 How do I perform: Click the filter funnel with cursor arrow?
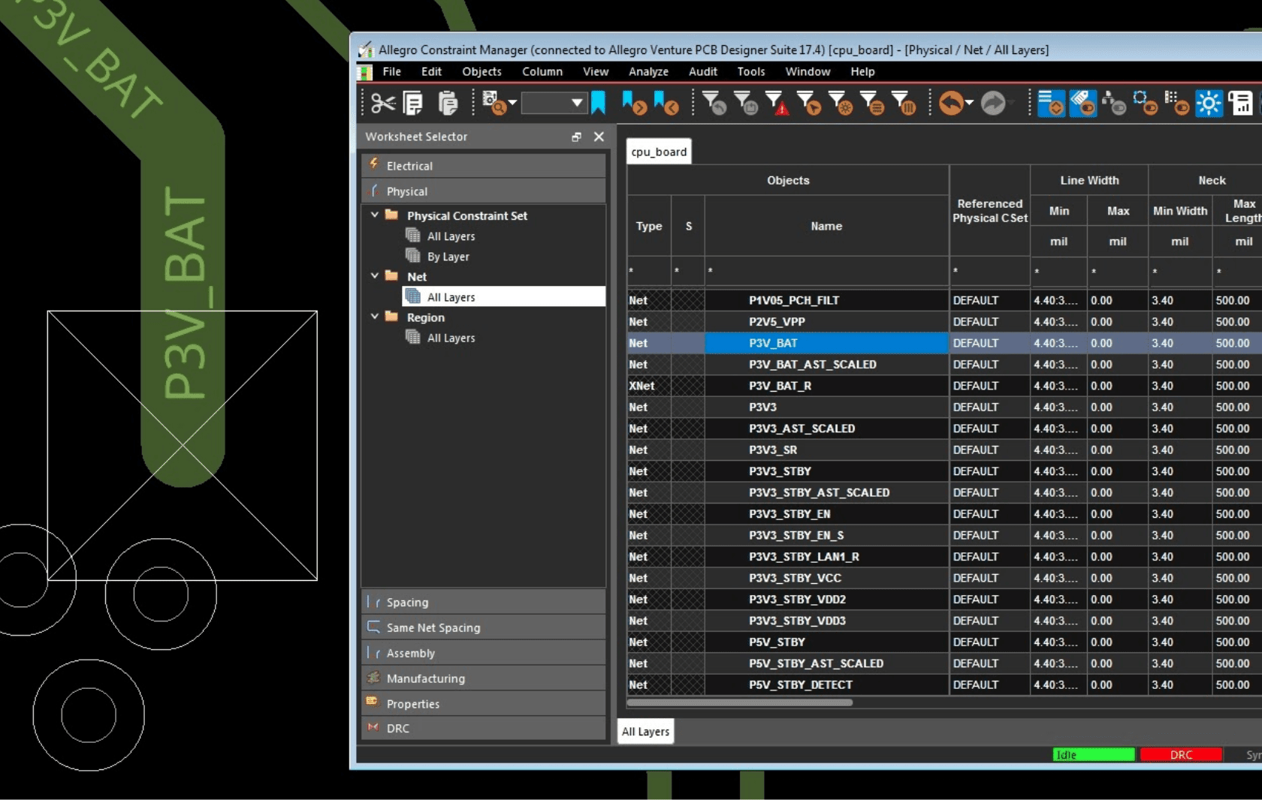pyautogui.click(x=809, y=103)
